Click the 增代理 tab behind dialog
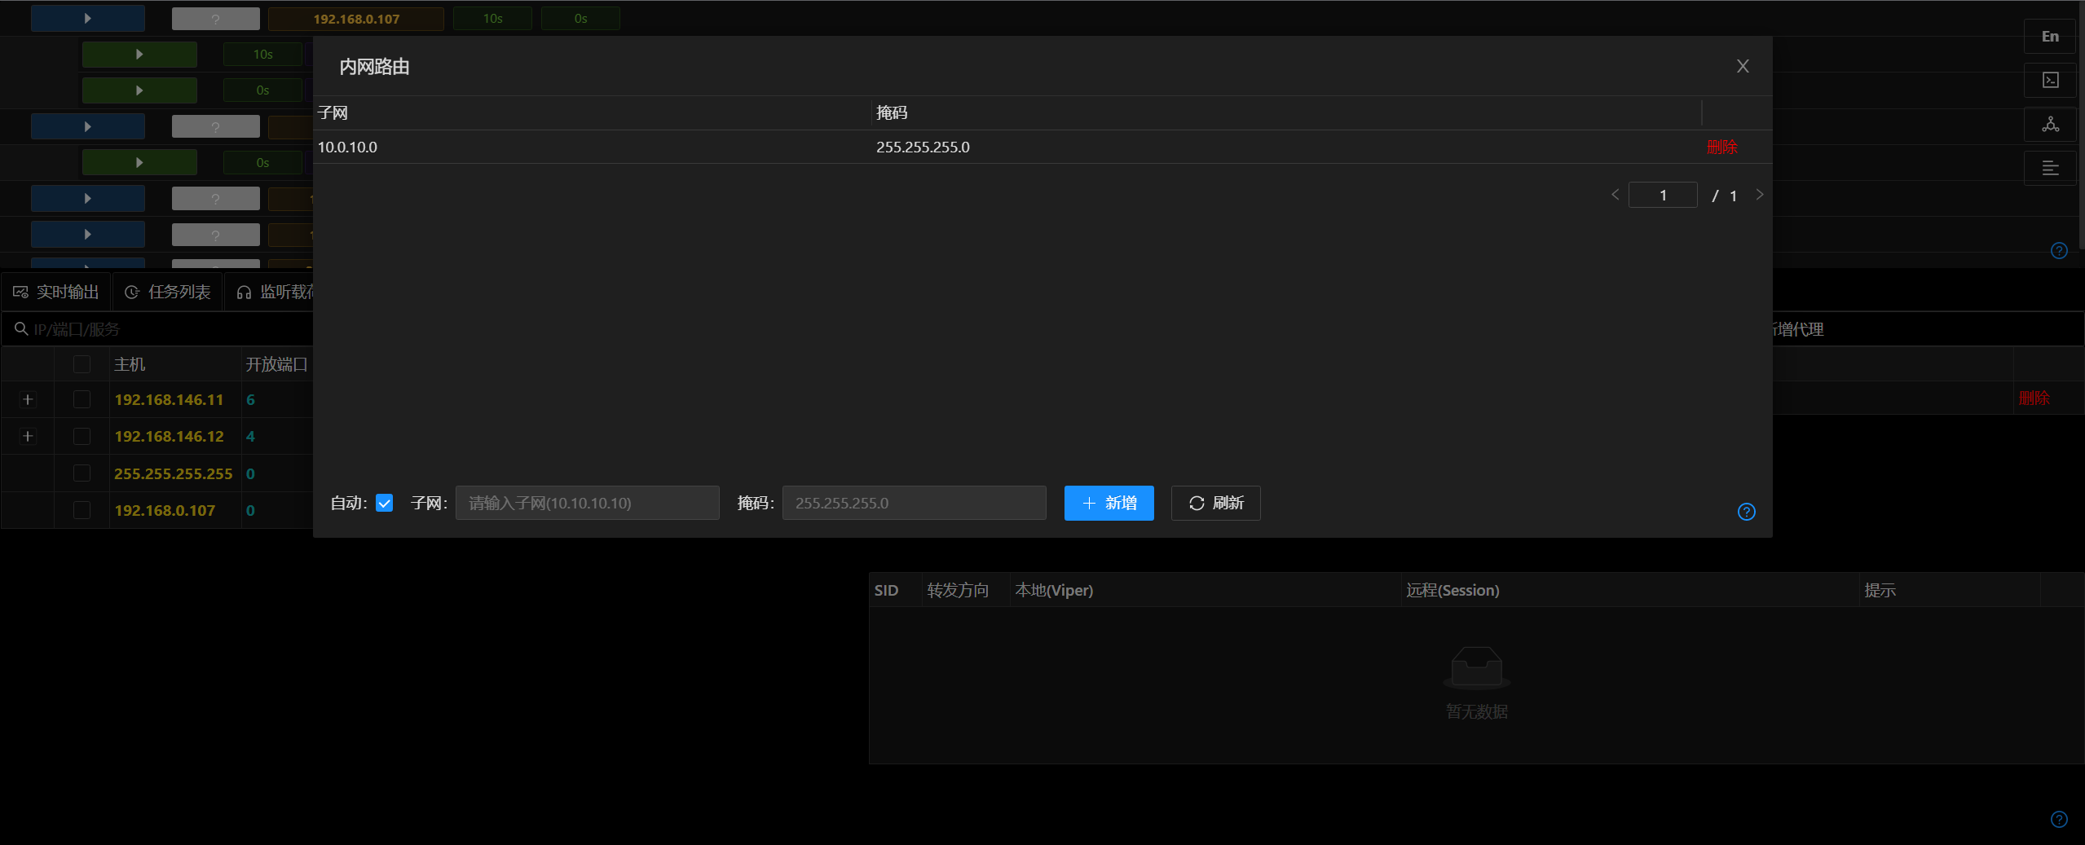This screenshot has width=2085, height=845. pos(1797,329)
